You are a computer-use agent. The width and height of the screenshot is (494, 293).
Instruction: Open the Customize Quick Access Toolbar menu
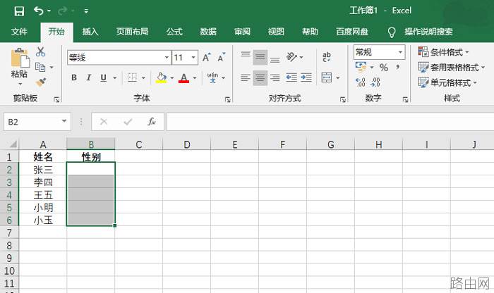pyautogui.click(x=86, y=11)
